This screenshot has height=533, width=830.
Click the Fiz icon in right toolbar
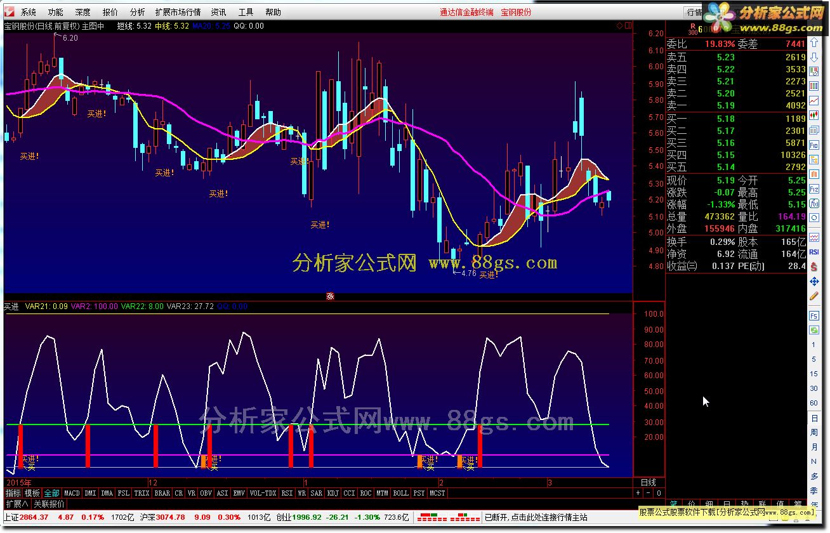pos(814,188)
